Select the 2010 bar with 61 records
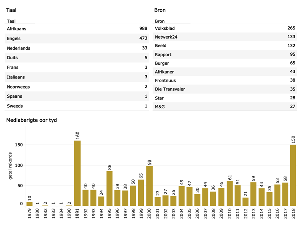 (x=230, y=194)
